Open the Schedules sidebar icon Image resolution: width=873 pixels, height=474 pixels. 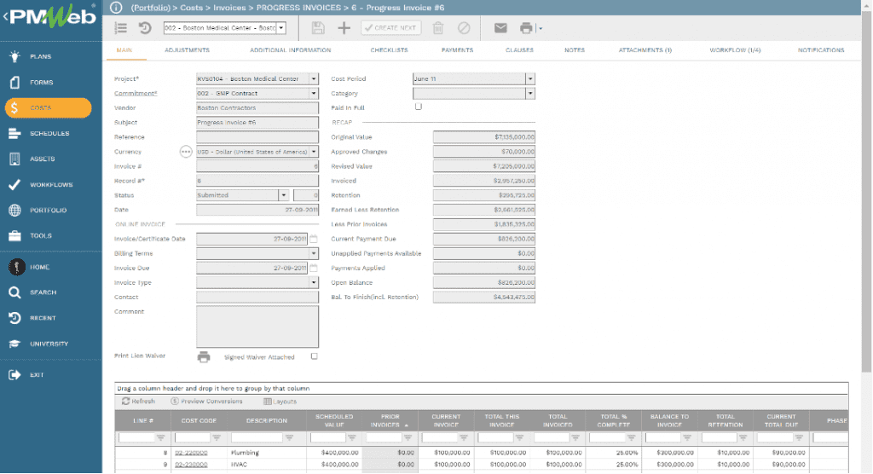pos(15,133)
